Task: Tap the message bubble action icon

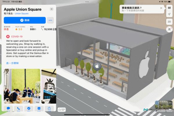Action: click(8, 108)
